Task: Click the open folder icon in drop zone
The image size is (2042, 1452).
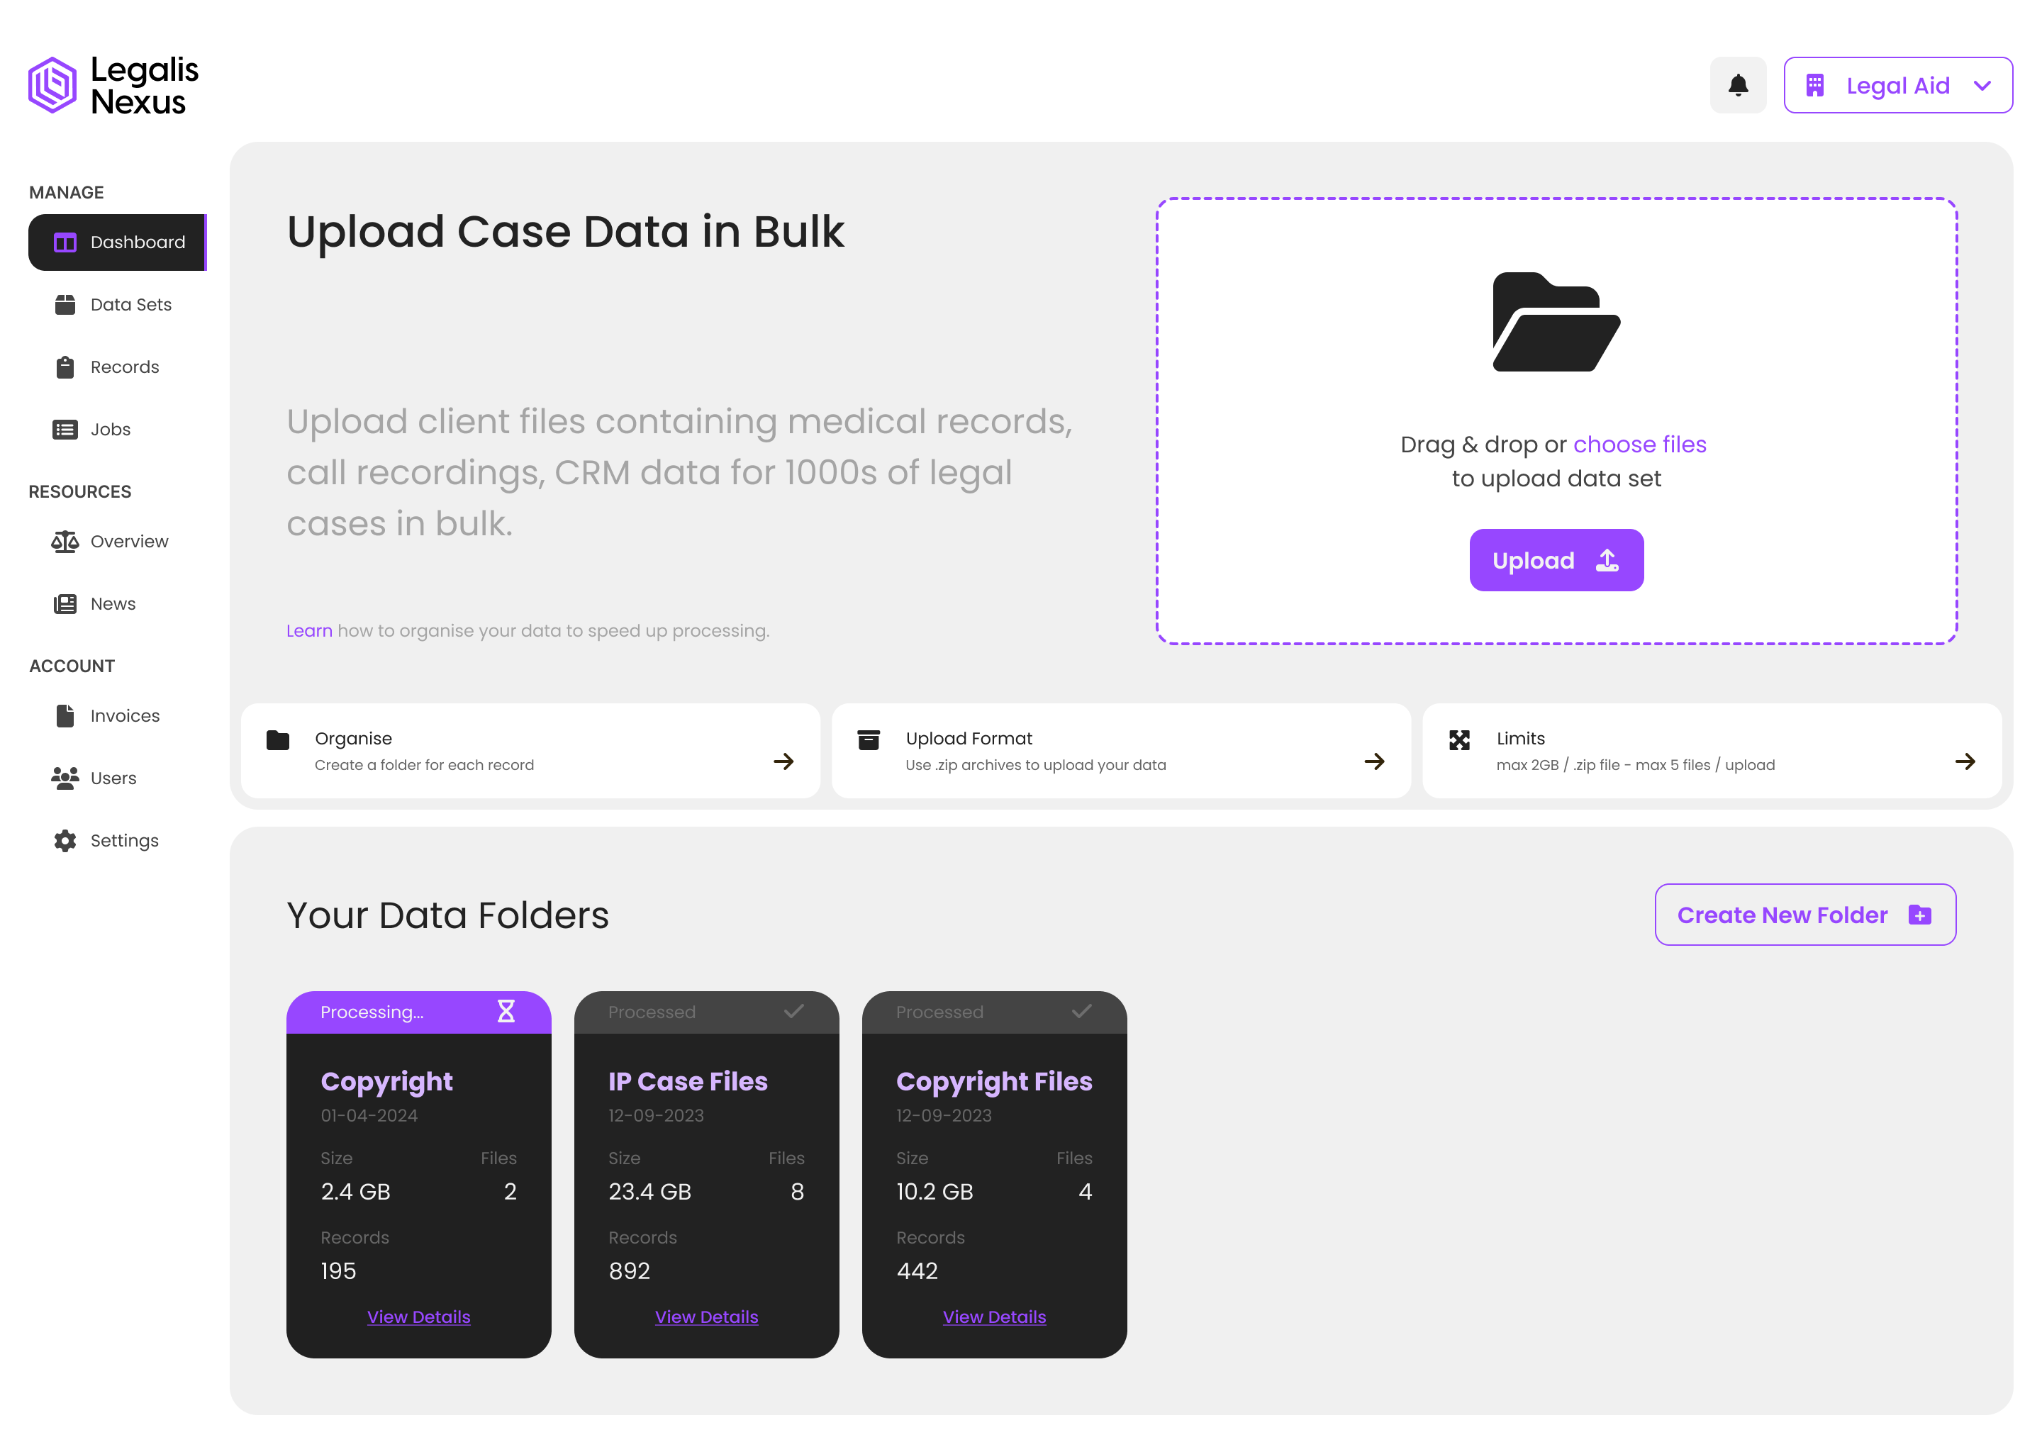Action: (x=1556, y=322)
